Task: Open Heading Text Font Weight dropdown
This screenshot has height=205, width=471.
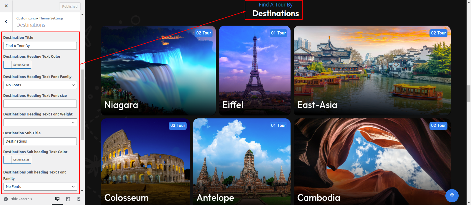Action: (x=40, y=123)
